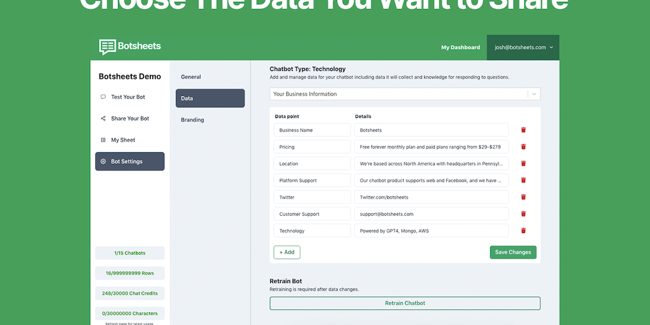Open Test Your Bot page
This screenshot has height=325, width=650.
point(129,97)
